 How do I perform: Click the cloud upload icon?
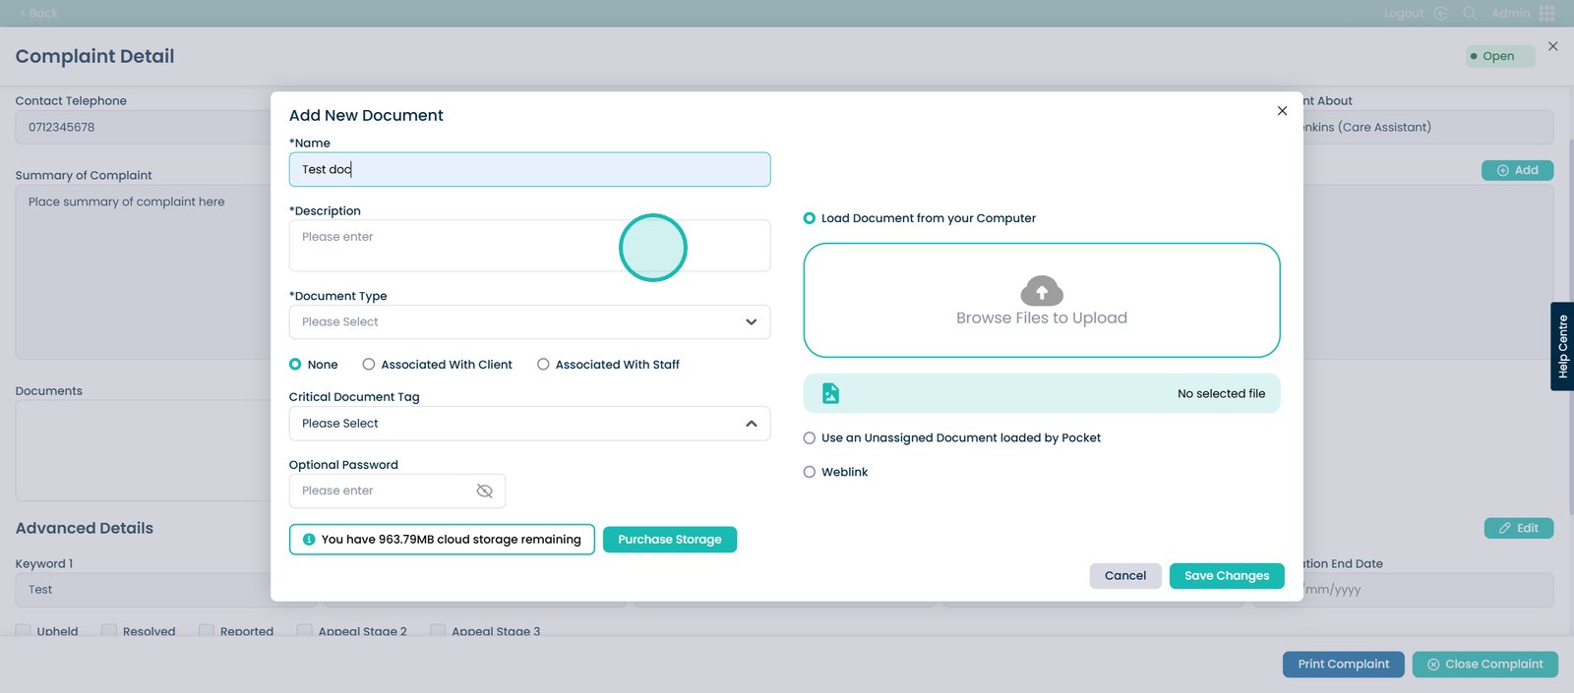[x=1042, y=290]
